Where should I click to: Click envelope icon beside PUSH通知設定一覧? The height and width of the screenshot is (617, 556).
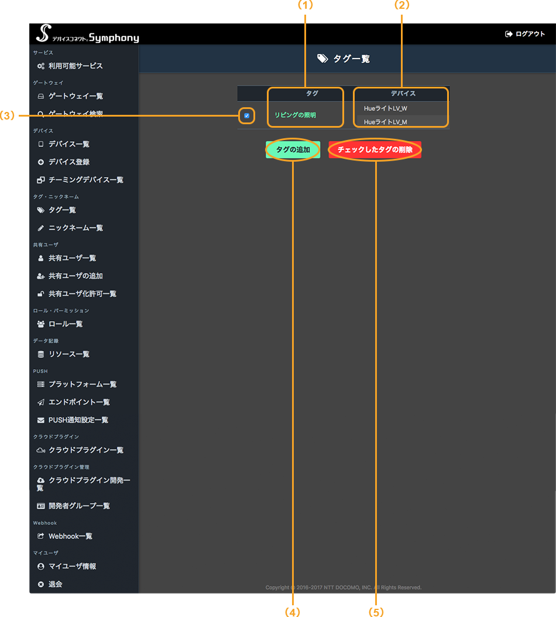click(x=40, y=420)
